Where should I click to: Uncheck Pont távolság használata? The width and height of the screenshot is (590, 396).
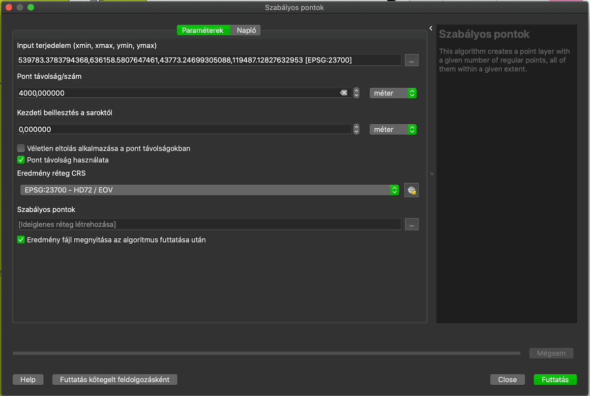[x=21, y=160]
